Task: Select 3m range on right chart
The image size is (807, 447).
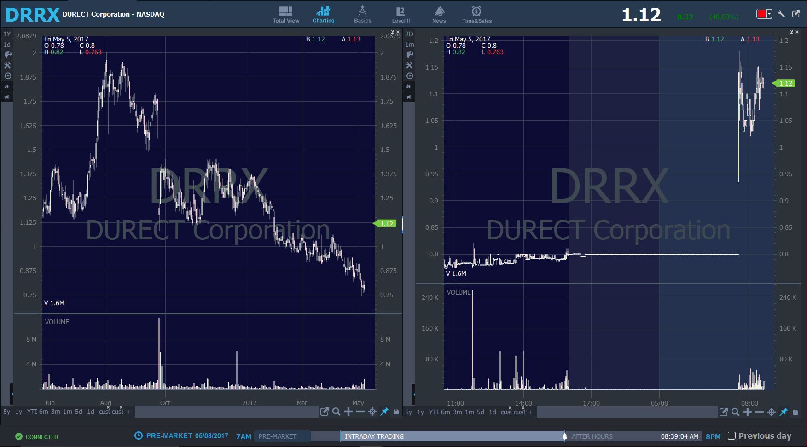Action: pyautogui.click(x=457, y=412)
